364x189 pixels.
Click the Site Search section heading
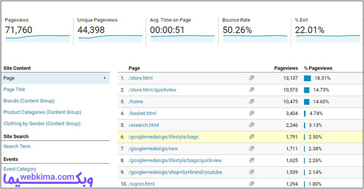(x=16, y=137)
